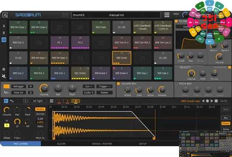This screenshot has height=157, width=232.
Task: Click the pad Volume knob beside Pan
Action: [44, 88]
